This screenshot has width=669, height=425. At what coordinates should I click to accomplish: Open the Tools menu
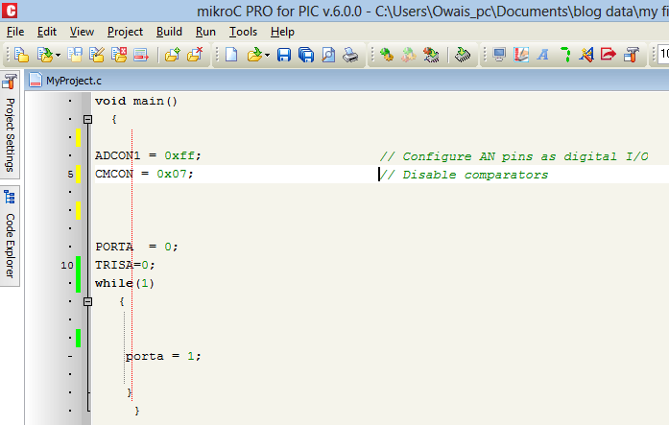(x=243, y=32)
